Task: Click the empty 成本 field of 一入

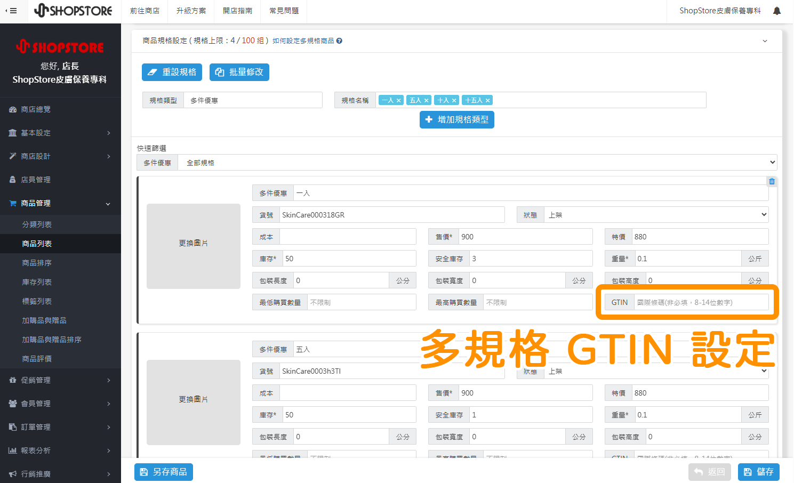Action: tap(348, 237)
